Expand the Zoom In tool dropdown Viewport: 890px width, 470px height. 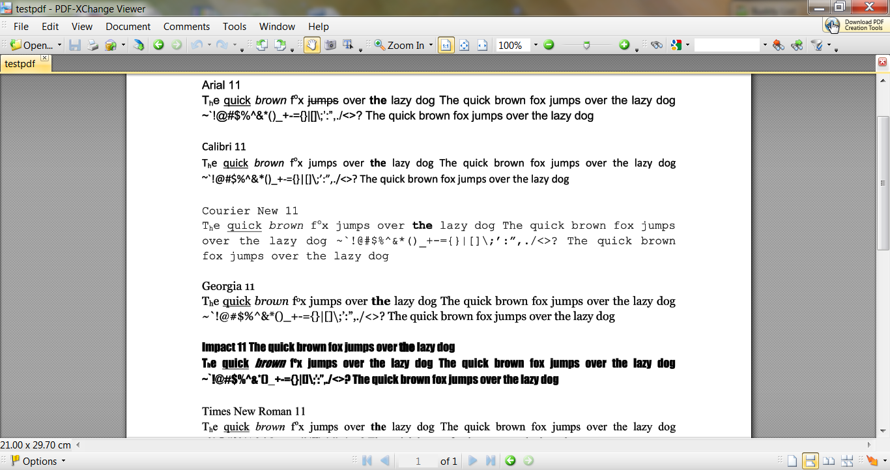pos(431,45)
